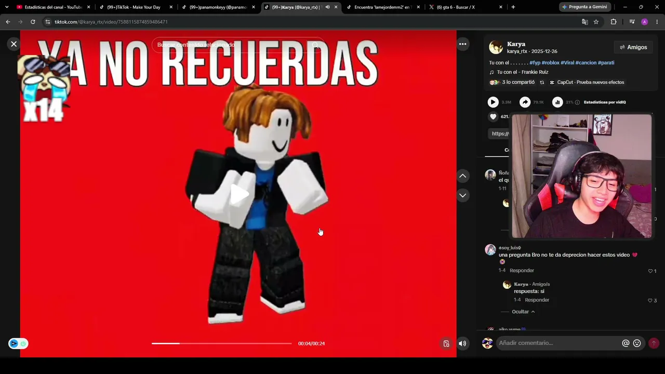Open the #parati hashtag link

click(606, 63)
